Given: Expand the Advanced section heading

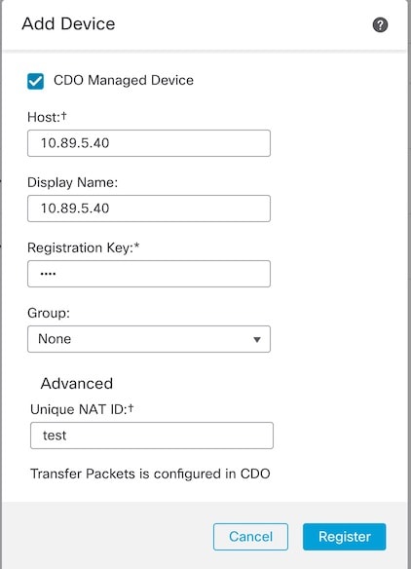Looking at the screenshot, I should click(x=77, y=384).
